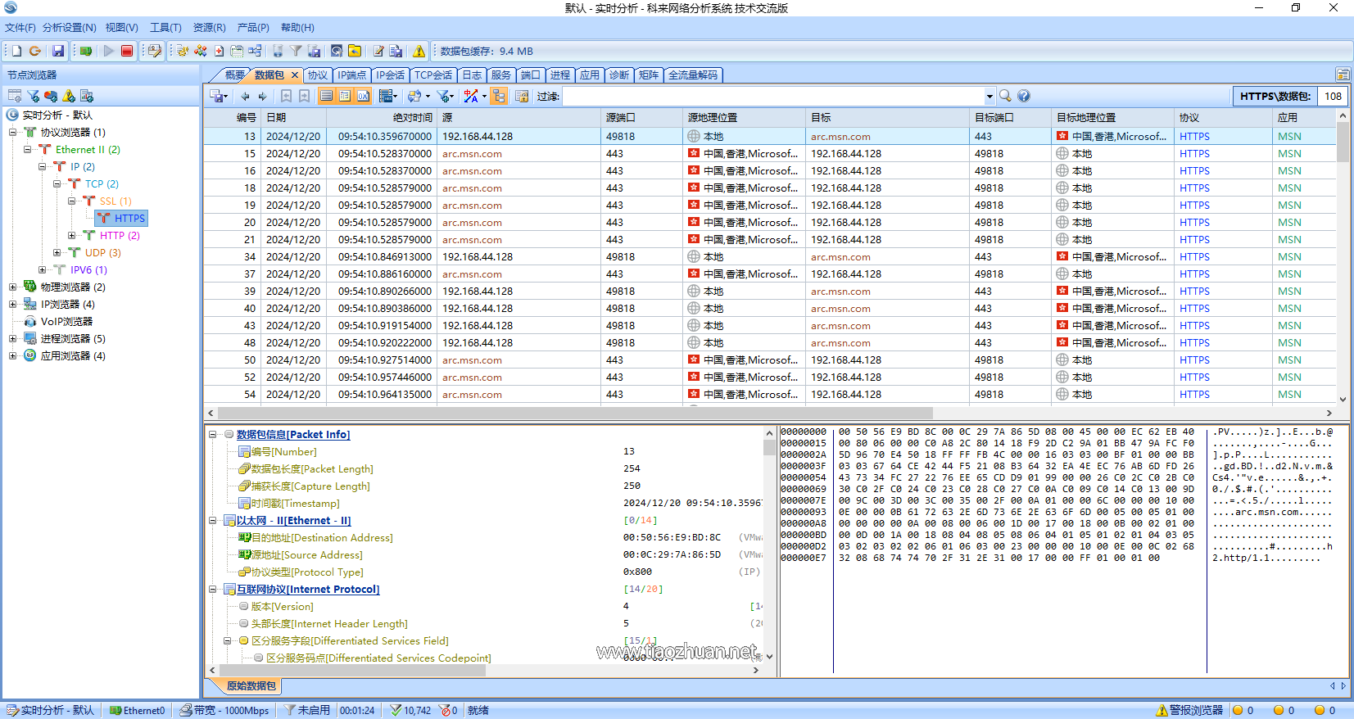Screen dimensions: 1354x719
Task: Expand the IPV6 (1) tree node
Action: point(42,269)
